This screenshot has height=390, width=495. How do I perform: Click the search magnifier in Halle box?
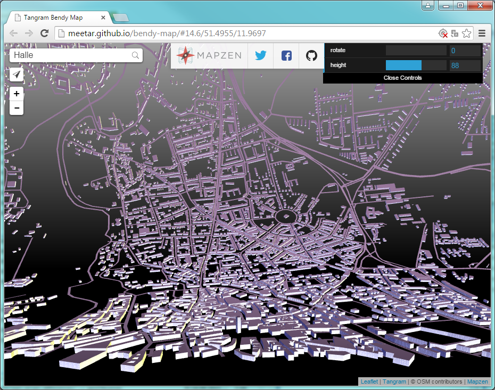point(135,55)
